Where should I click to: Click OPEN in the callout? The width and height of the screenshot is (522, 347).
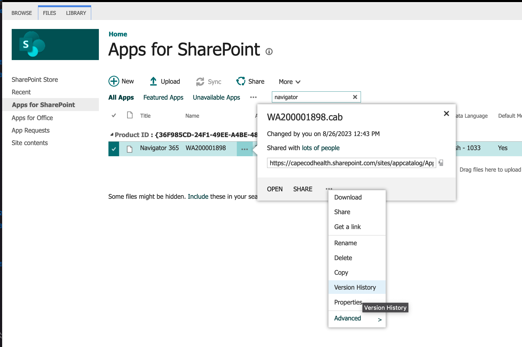275,189
